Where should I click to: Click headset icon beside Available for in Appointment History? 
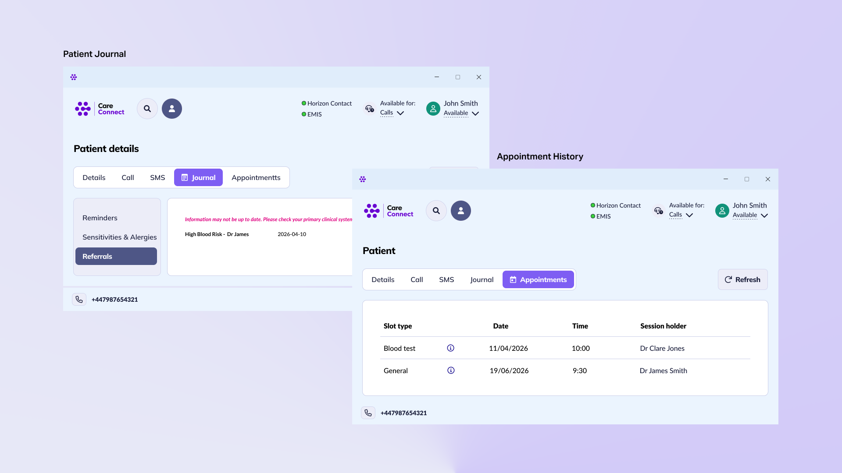(x=658, y=211)
